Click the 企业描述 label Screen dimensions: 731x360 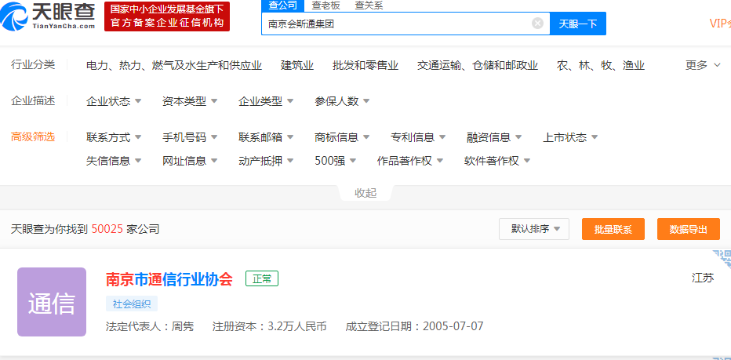click(x=33, y=100)
